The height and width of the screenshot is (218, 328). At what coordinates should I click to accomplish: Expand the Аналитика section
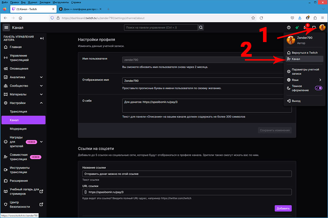(41, 77)
